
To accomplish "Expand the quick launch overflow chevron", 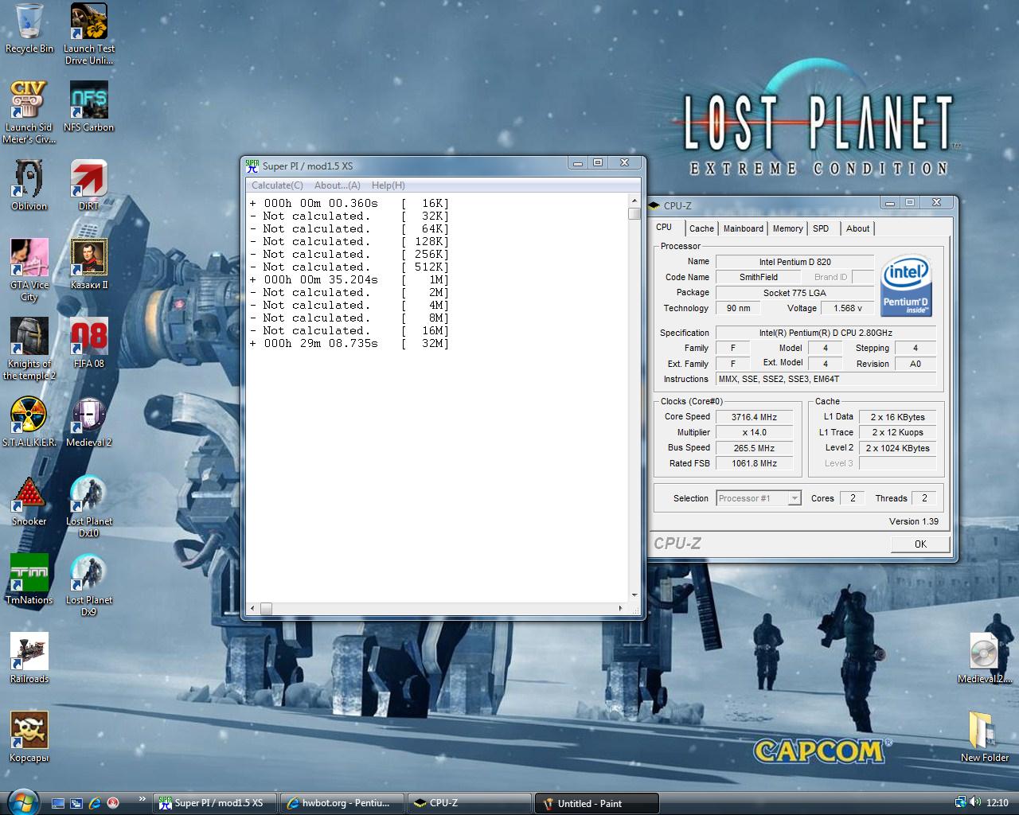I will 142,798.
